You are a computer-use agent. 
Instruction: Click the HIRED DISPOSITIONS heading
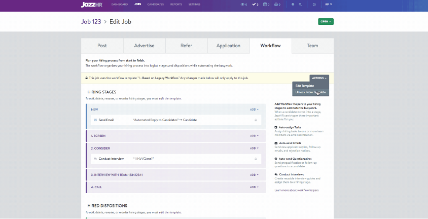pyautogui.click(x=108, y=206)
